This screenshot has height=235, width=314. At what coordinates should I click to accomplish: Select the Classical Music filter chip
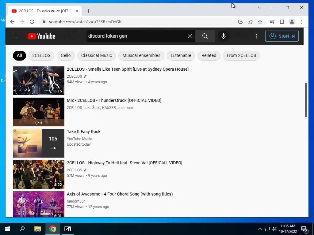[x=97, y=56]
